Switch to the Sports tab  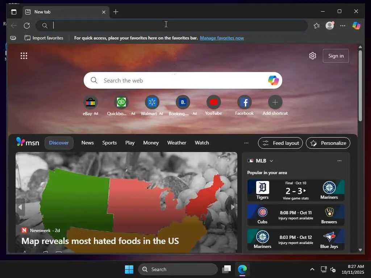(109, 143)
